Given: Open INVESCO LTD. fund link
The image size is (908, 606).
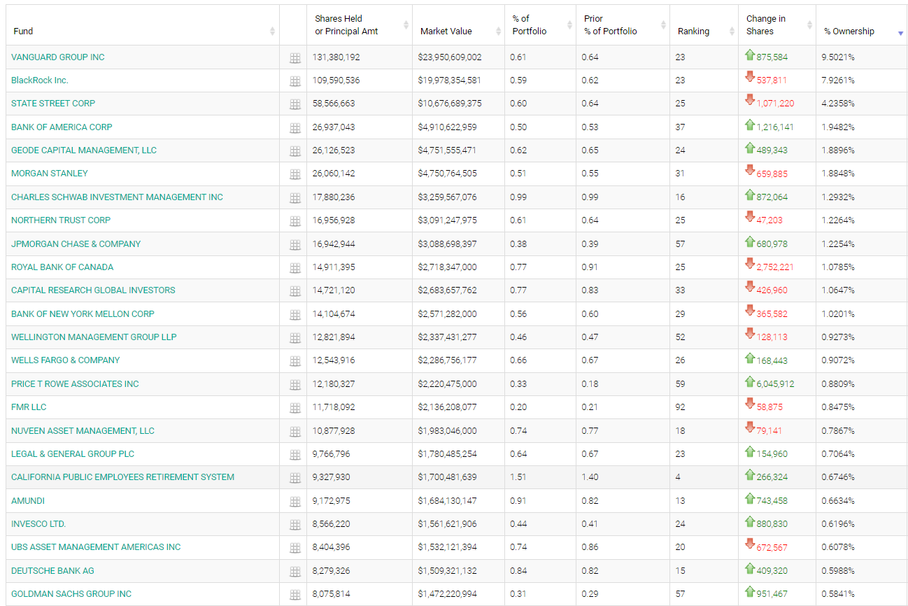Looking at the screenshot, I should tap(38, 524).
